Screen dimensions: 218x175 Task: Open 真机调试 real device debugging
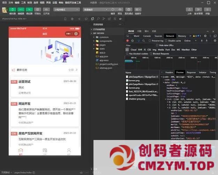coord(129,9)
